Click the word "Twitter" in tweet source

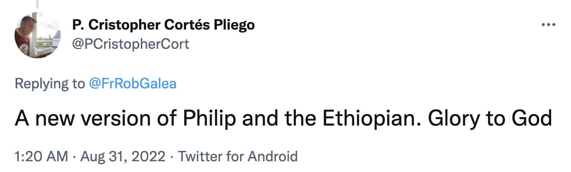[x=200, y=156]
